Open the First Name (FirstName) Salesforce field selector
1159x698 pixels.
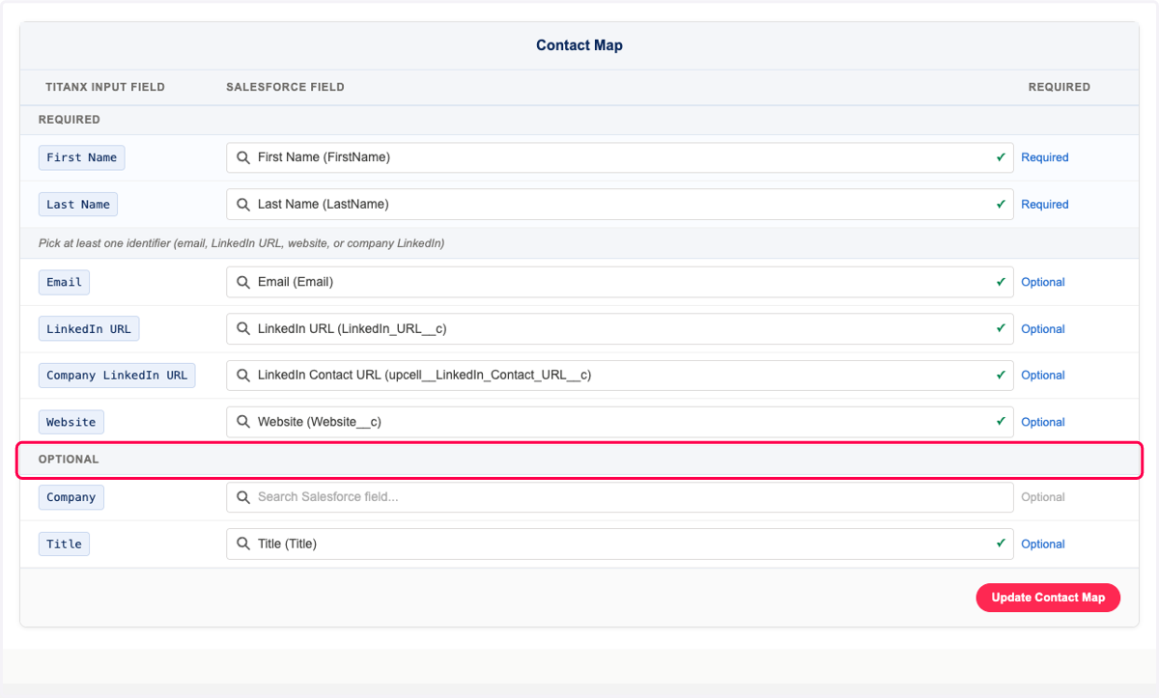[x=620, y=157]
